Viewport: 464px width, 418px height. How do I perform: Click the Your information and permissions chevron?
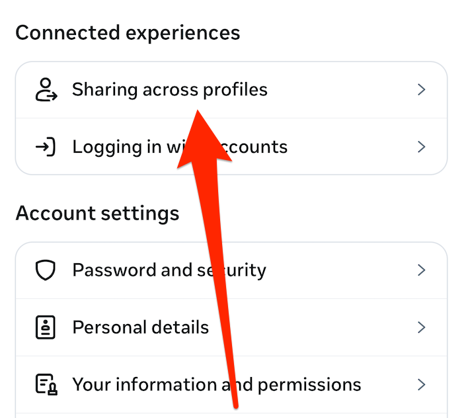(422, 384)
